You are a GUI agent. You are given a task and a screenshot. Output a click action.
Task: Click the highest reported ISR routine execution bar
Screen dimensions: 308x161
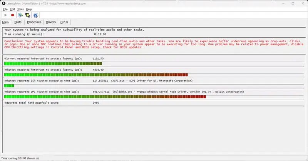point(9,86)
